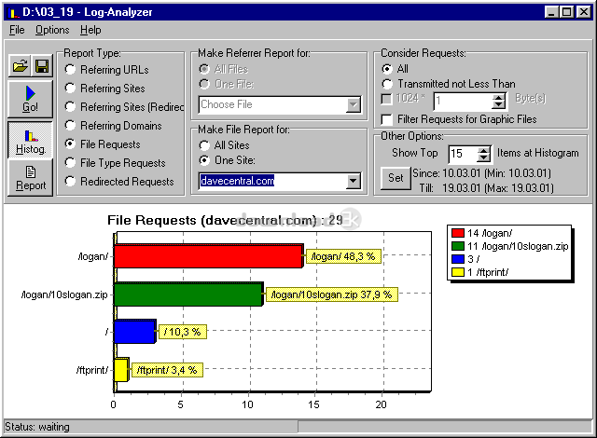Minimize the Log-Analyzer window

[x=551, y=12]
